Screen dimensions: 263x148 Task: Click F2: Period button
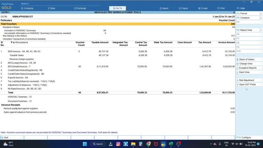click(248, 14)
